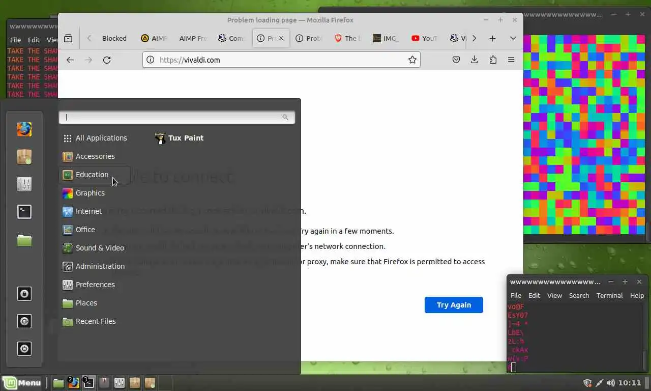
Task: Open Help menu in the front terminal window
Action: coord(637,295)
